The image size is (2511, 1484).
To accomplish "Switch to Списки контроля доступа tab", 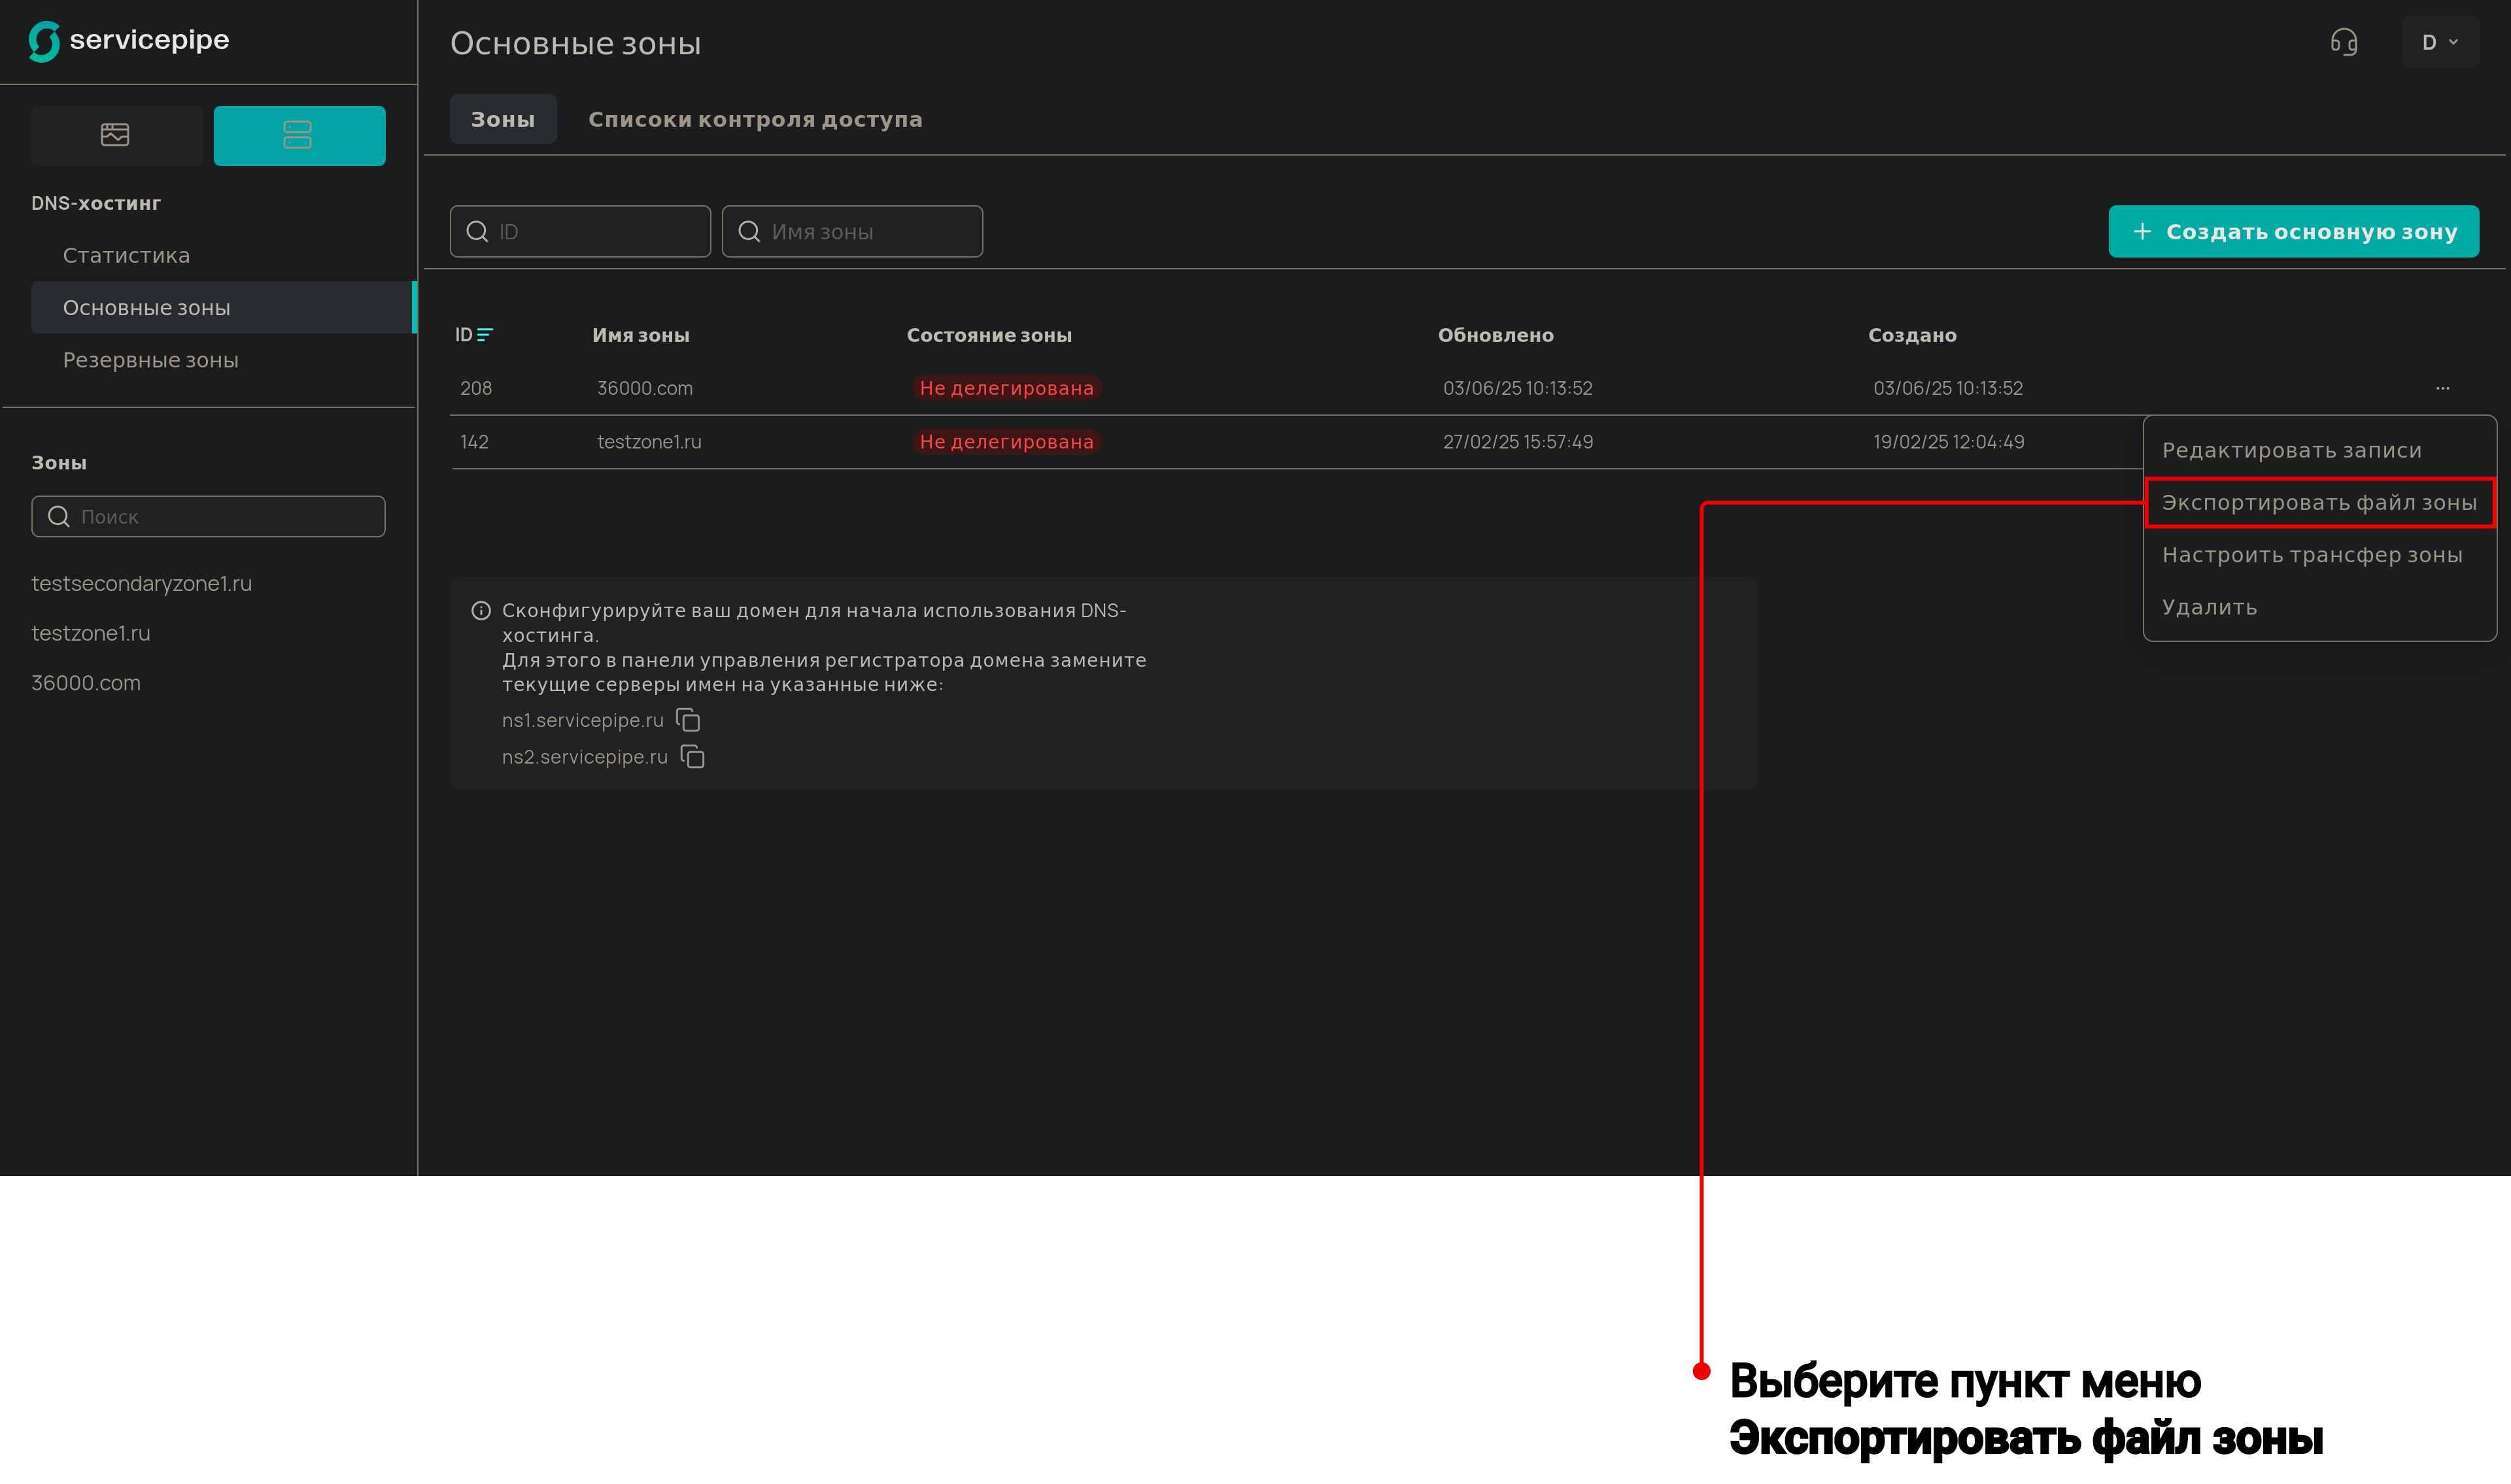I will 755,119.
